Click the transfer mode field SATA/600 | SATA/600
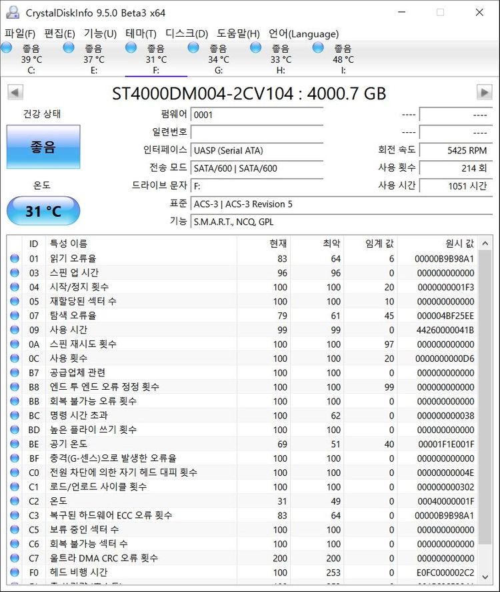Viewport: 500px width, 592px height. click(x=257, y=168)
